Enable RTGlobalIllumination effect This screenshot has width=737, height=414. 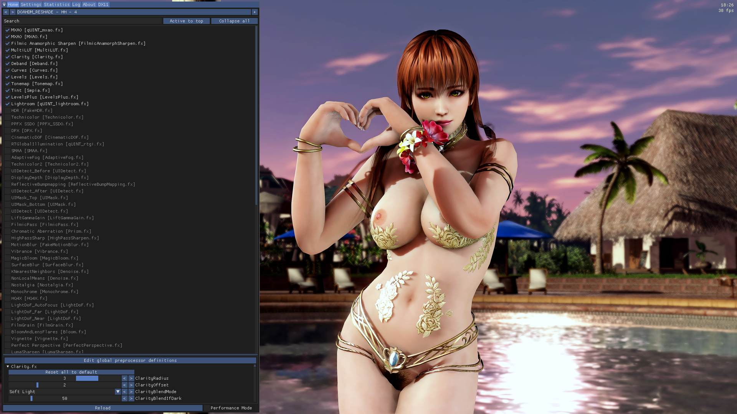(x=7, y=144)
